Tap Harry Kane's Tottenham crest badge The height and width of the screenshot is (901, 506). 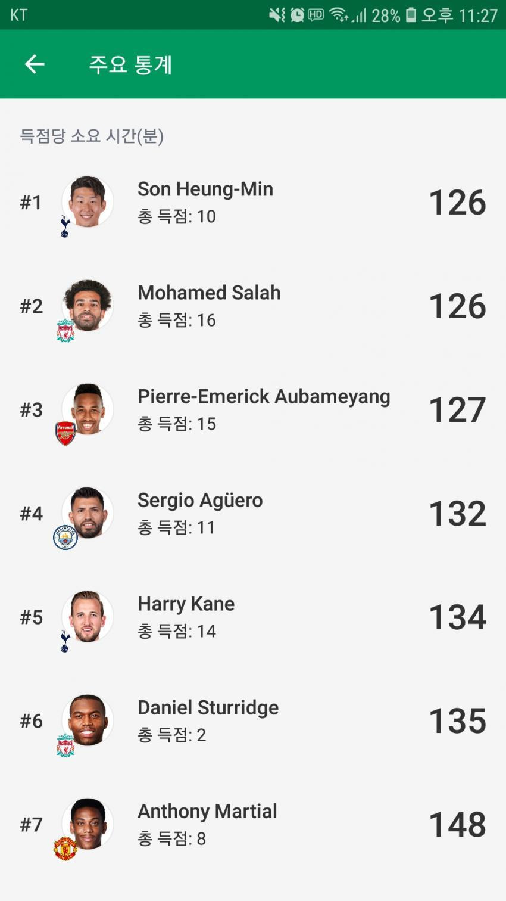pos(65,641)
